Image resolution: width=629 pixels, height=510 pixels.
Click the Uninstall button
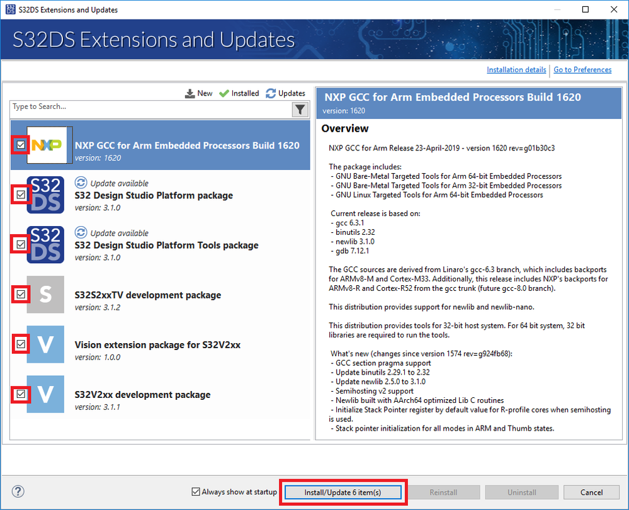[x=521, y=492]
